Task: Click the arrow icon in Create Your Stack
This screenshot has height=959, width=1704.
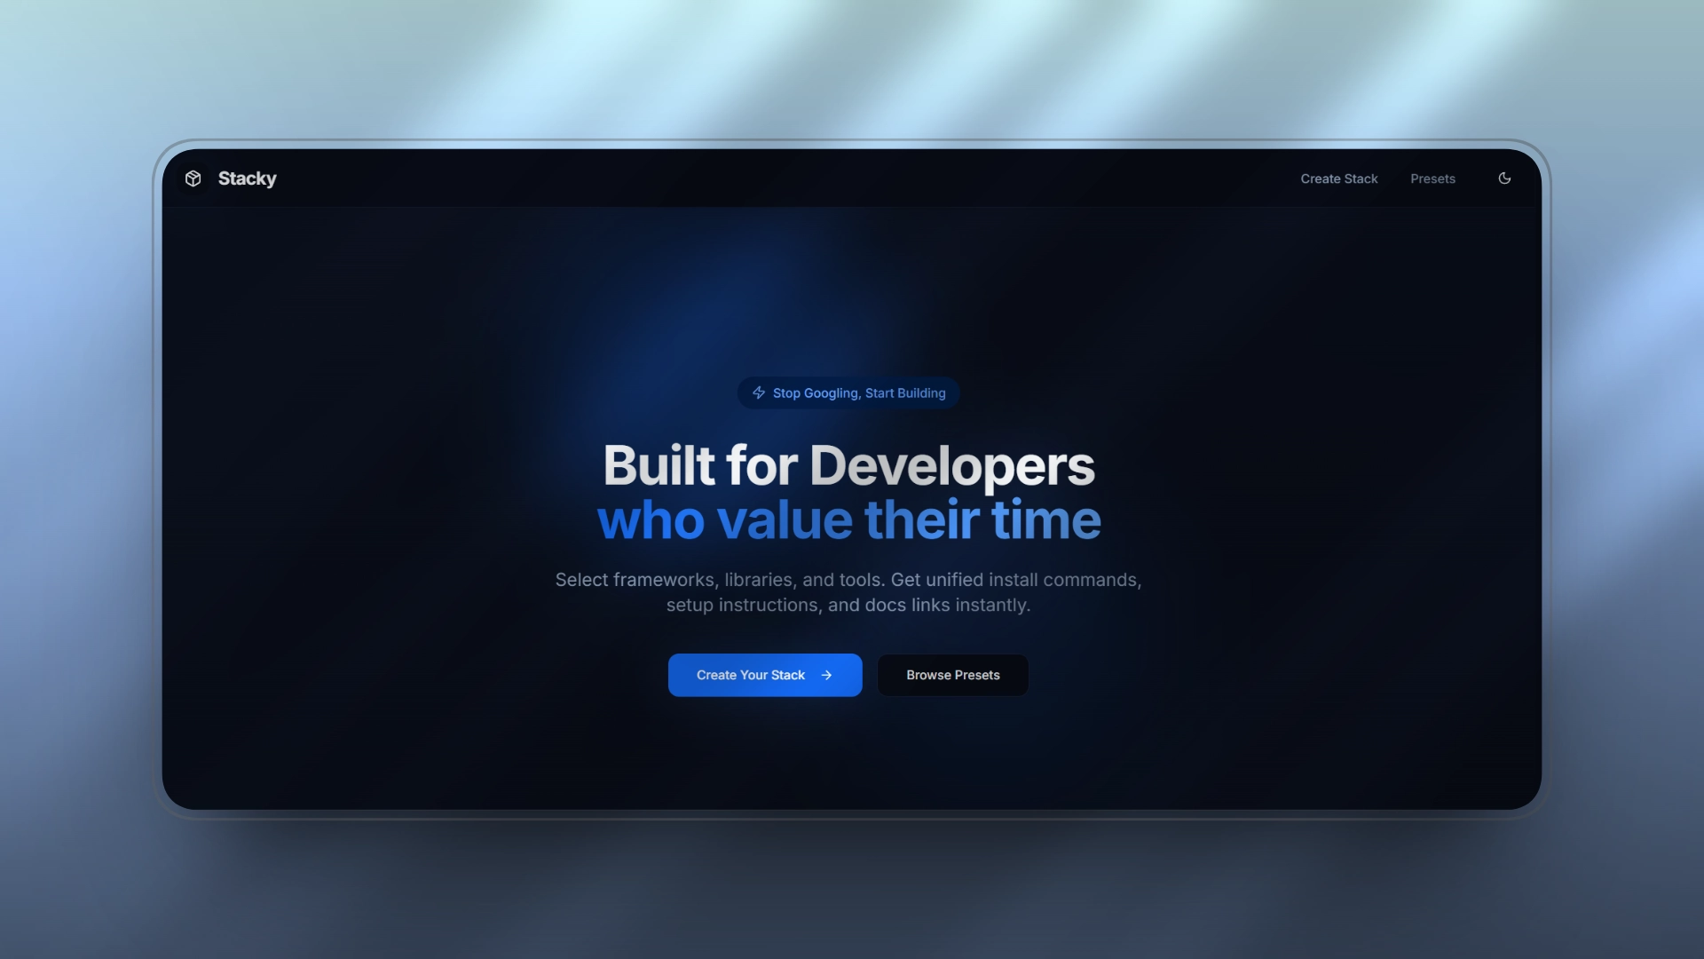Action: coord(826,675)
